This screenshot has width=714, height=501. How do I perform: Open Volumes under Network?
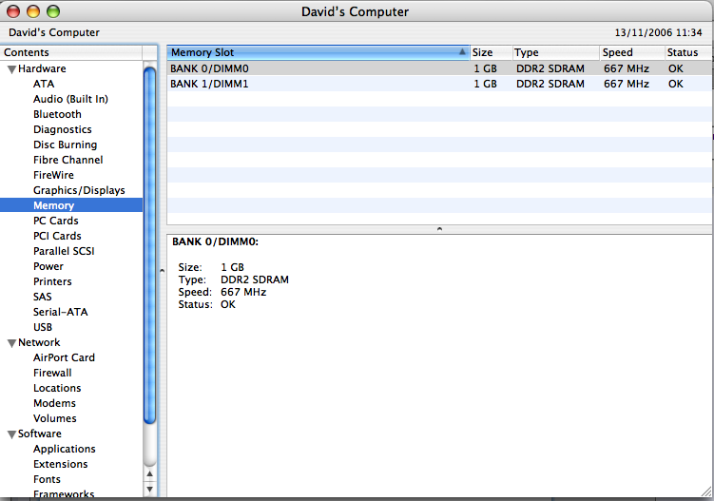click(55, 418)
